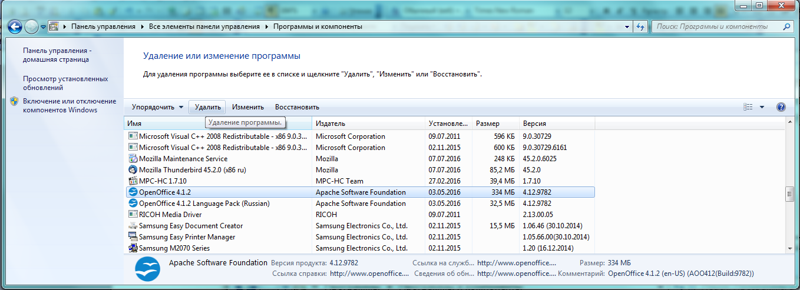Screen dimensions: 800x290
Task: Open the view options dropdown arrow
Action: coord(762,107)
